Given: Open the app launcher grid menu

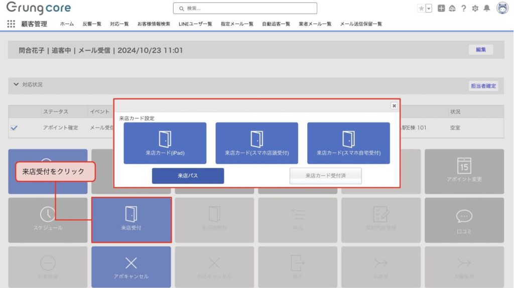Looking at the screenshot, I should click(11, 24).
